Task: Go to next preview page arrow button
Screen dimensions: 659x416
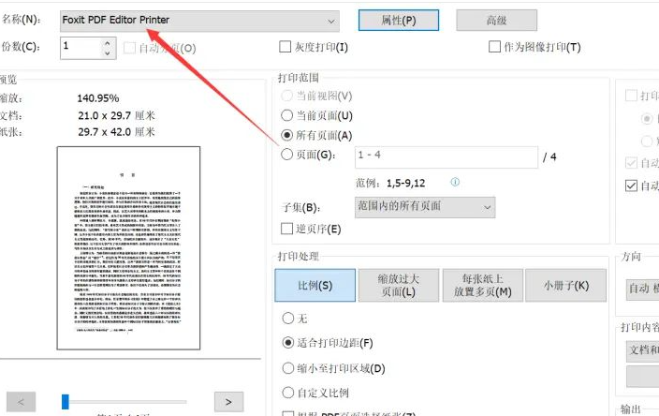Action: coord(228,402)
